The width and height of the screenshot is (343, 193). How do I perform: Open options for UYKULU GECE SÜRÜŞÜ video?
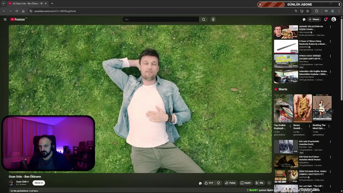pyautogui.click(x=330, y=56)
